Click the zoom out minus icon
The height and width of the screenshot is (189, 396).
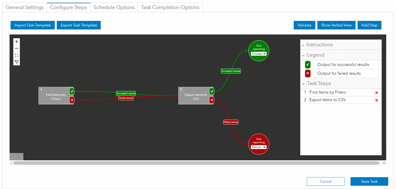point(17,48)
